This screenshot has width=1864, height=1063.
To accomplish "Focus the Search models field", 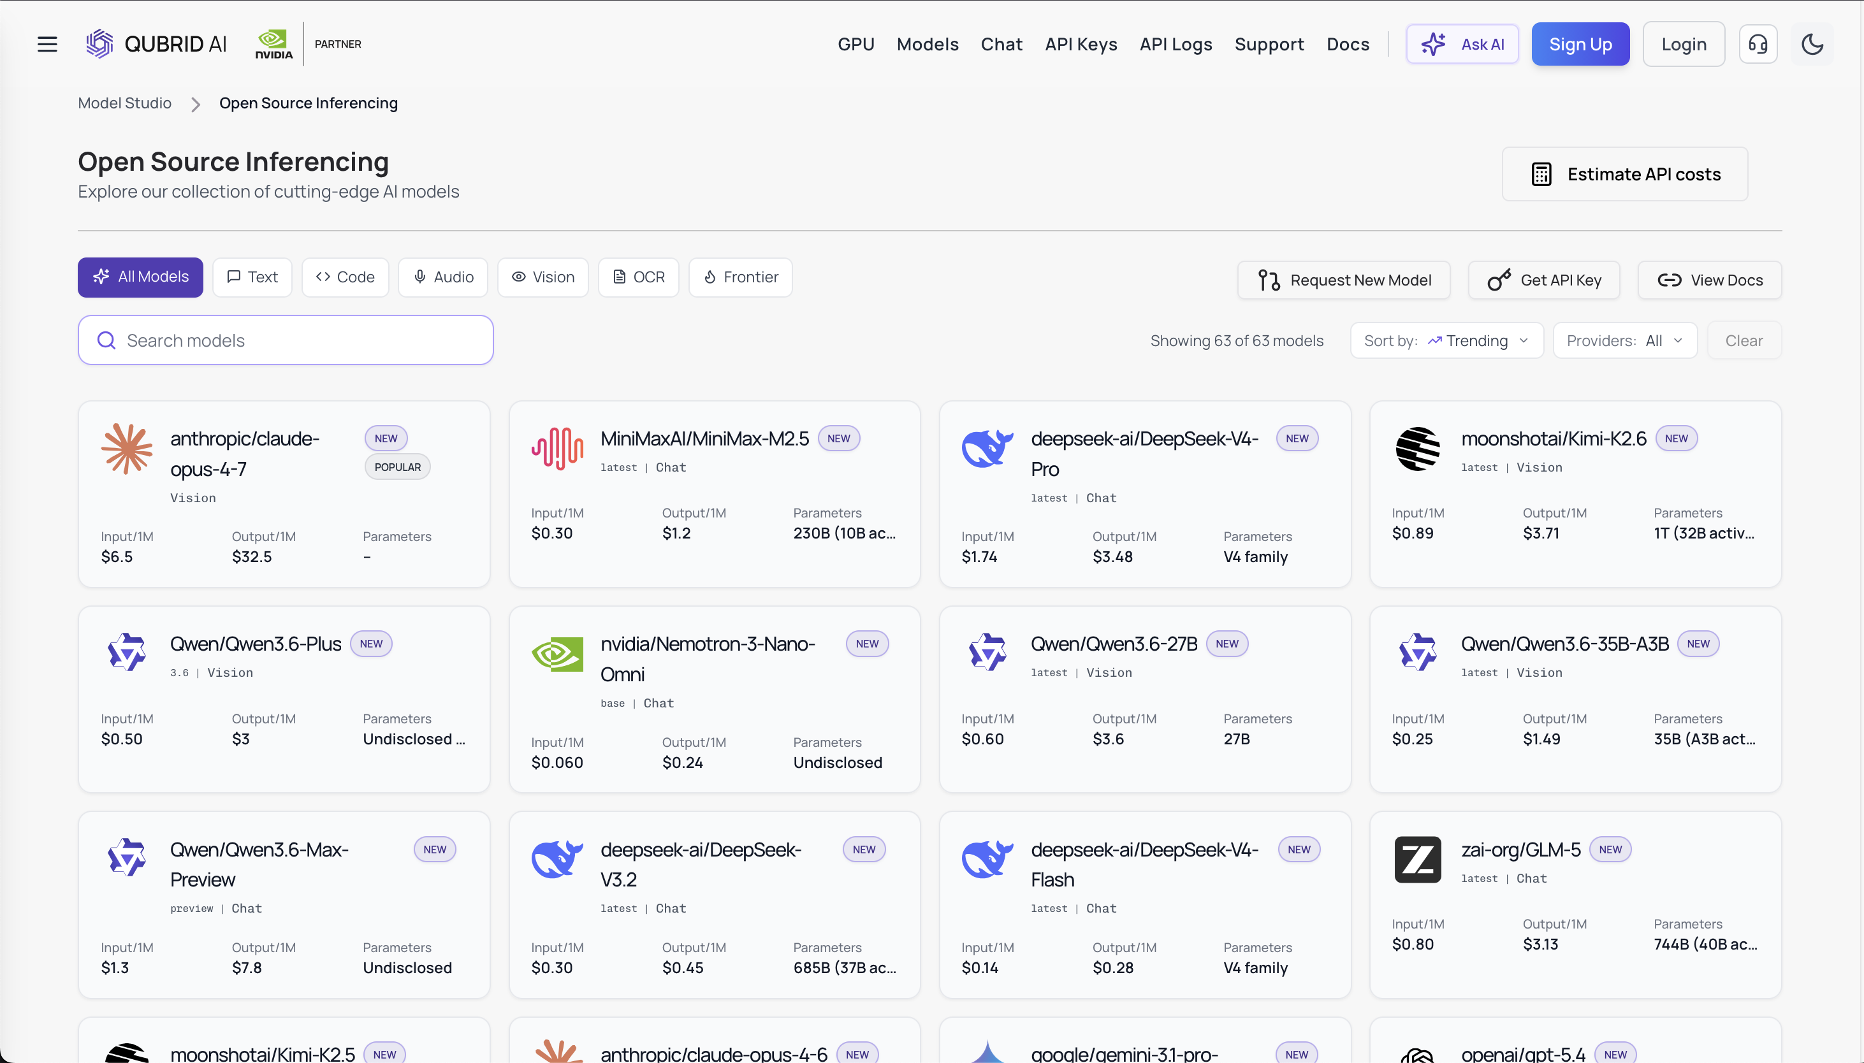I will point(286,340).
